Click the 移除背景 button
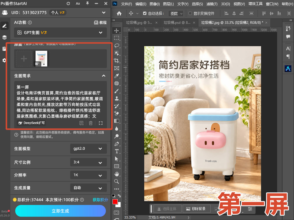The image size is (294, 220). pyautogui.click(x=196, y=209)
